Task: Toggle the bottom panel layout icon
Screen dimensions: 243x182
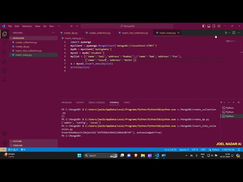Action: (209, 26)
